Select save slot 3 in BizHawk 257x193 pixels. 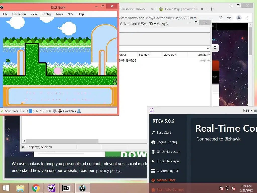(x=27, y=111)
